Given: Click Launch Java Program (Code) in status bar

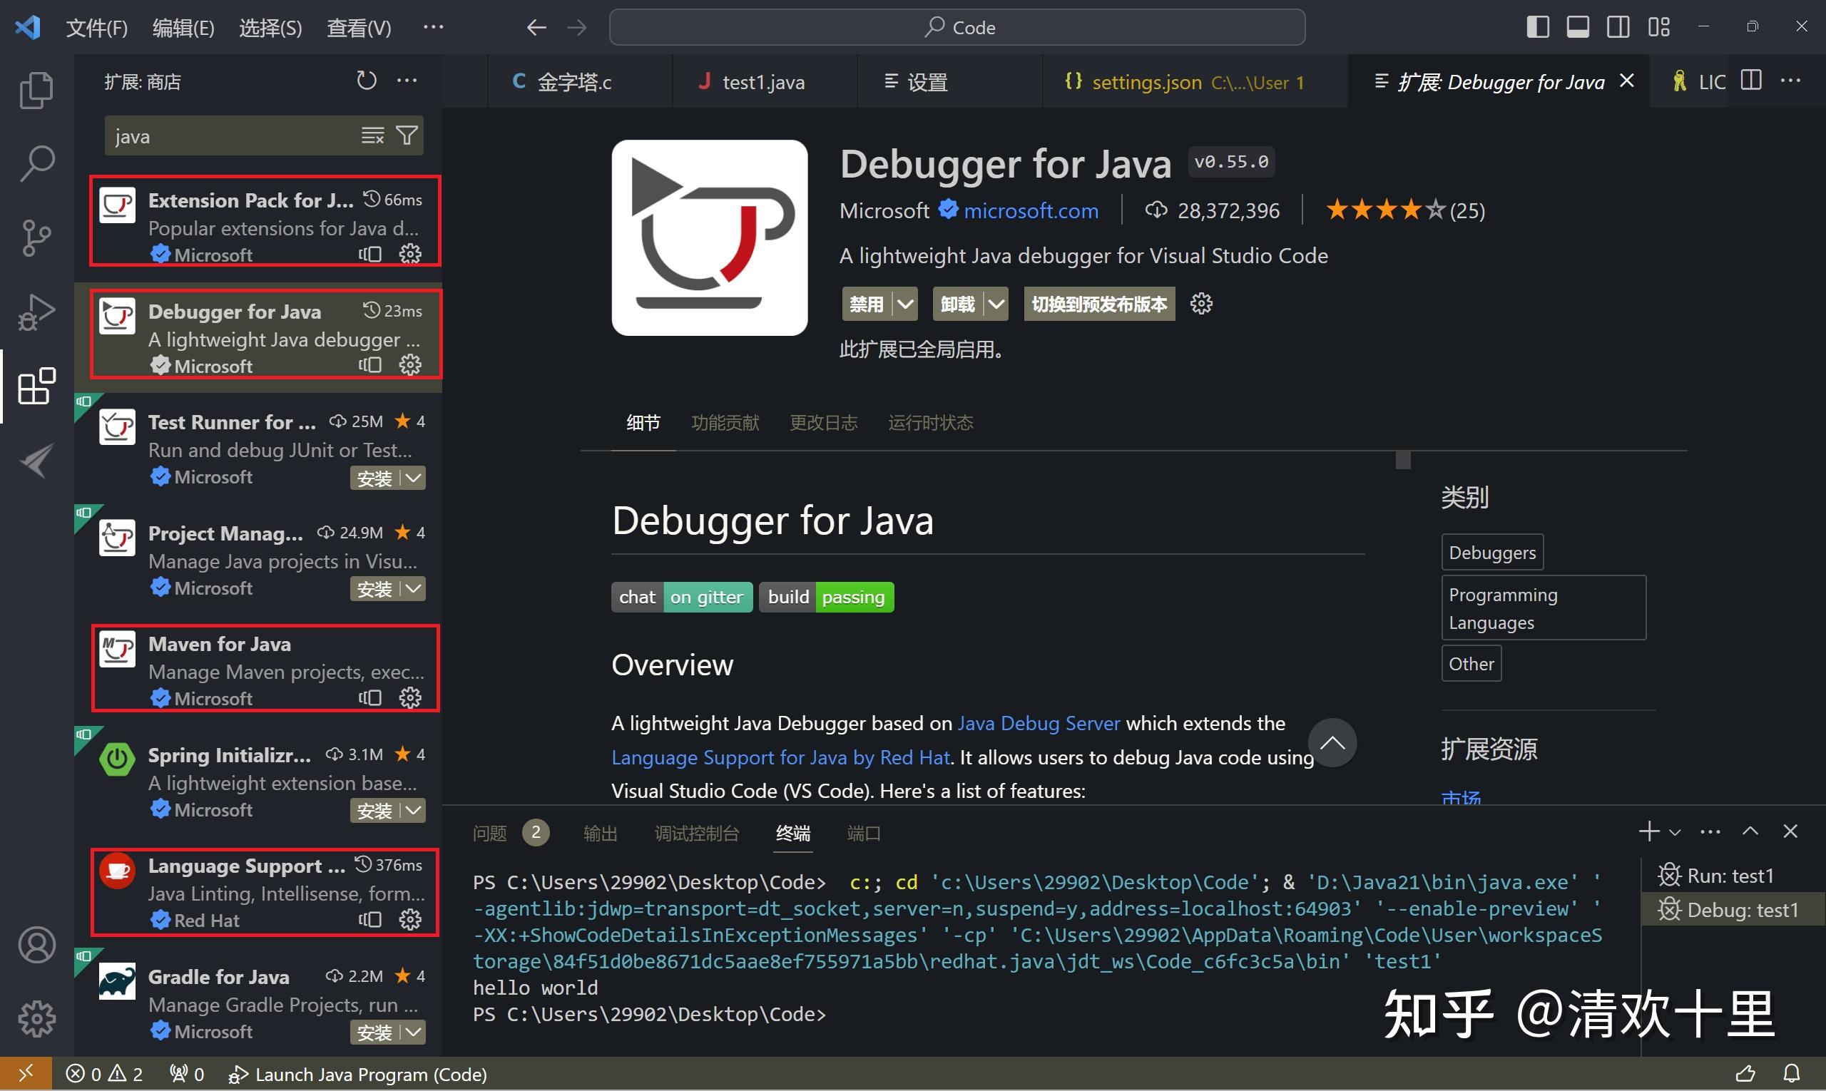Looking at the screenshot, I should 357,1074.
